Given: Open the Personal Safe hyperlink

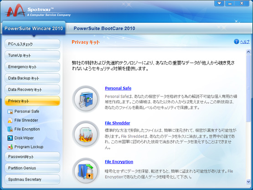Looking at the screenshot, I should (x=118, y=88).
